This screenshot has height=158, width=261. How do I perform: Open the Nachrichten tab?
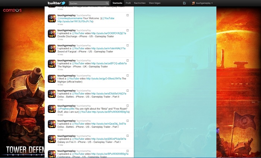pyautogui.click(x=140, y=3)
